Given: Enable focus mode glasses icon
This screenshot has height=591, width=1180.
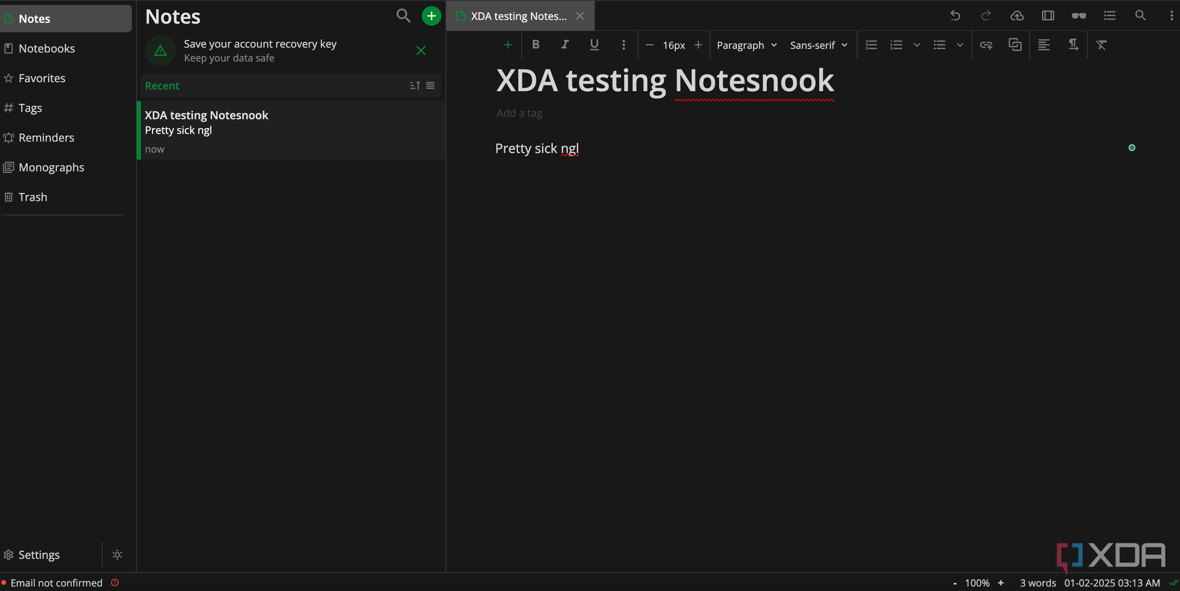Looking at the screenshot, I should click(1078, 16).
